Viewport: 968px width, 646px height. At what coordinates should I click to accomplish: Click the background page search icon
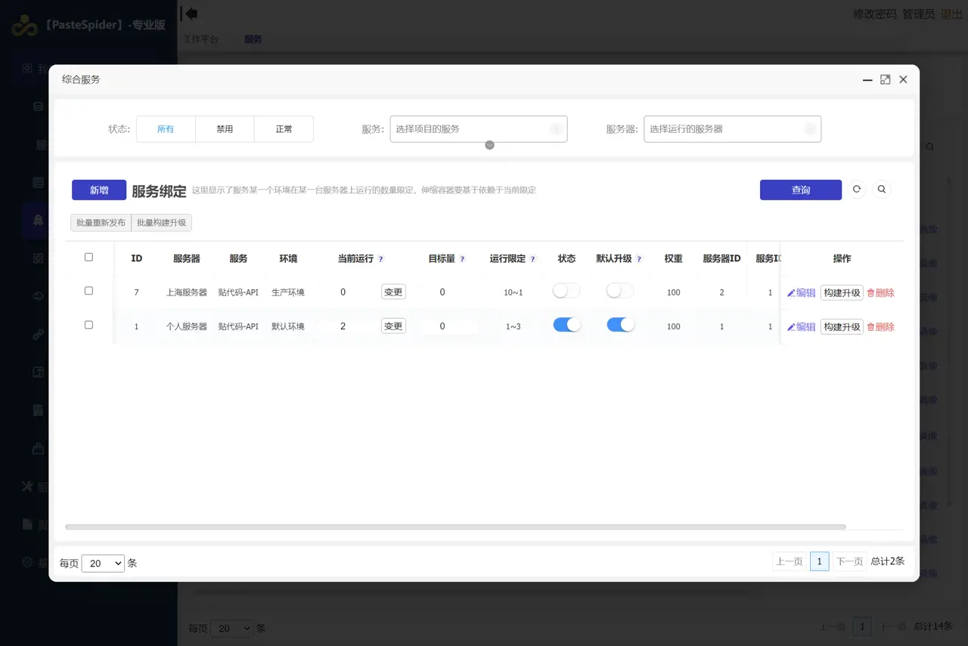tap(930, 147)
